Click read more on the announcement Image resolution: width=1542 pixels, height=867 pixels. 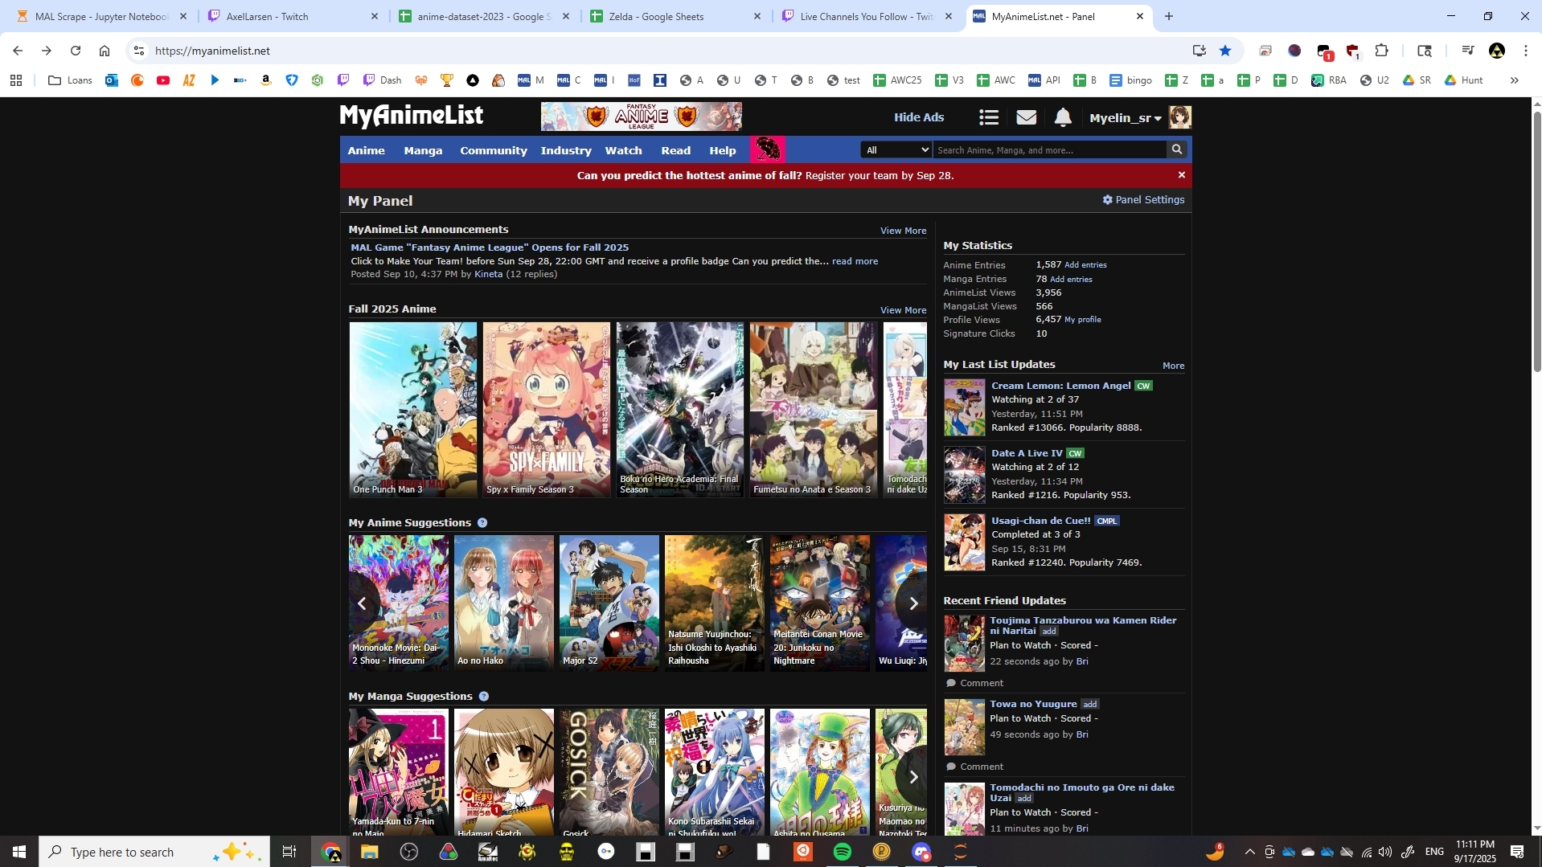coord(855,261)
